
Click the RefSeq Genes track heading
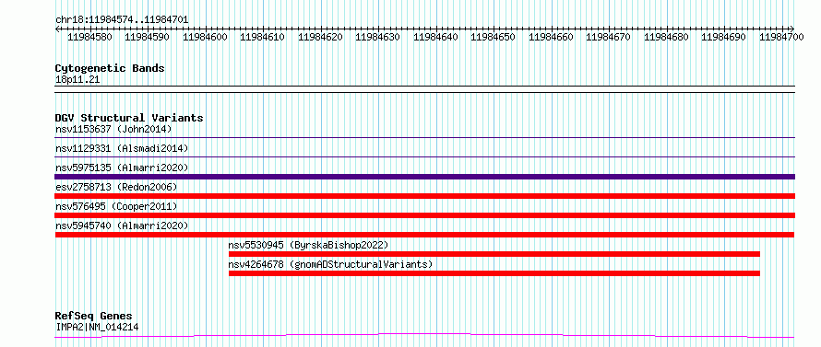pyautogui.click(x=94, y=317)
